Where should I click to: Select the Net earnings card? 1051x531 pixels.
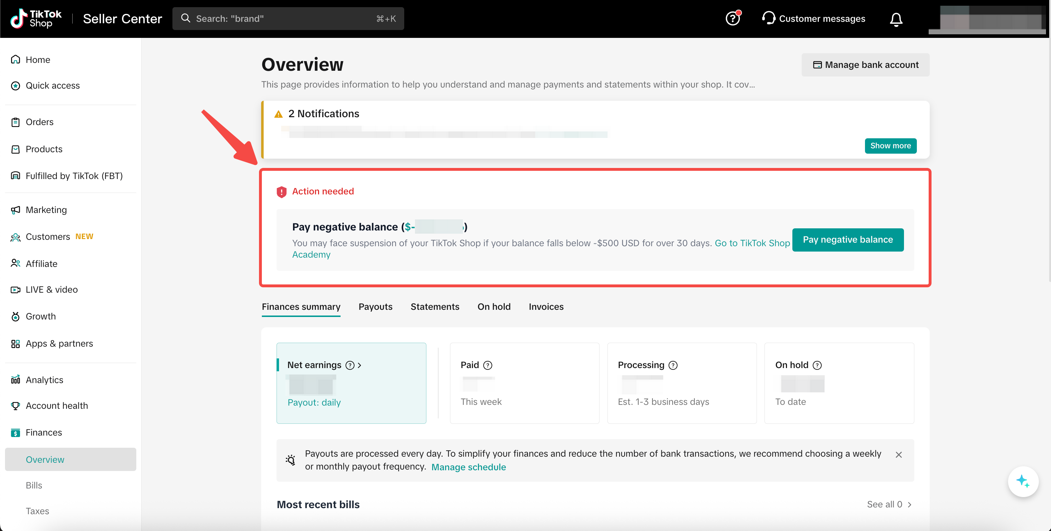point(351,383)
